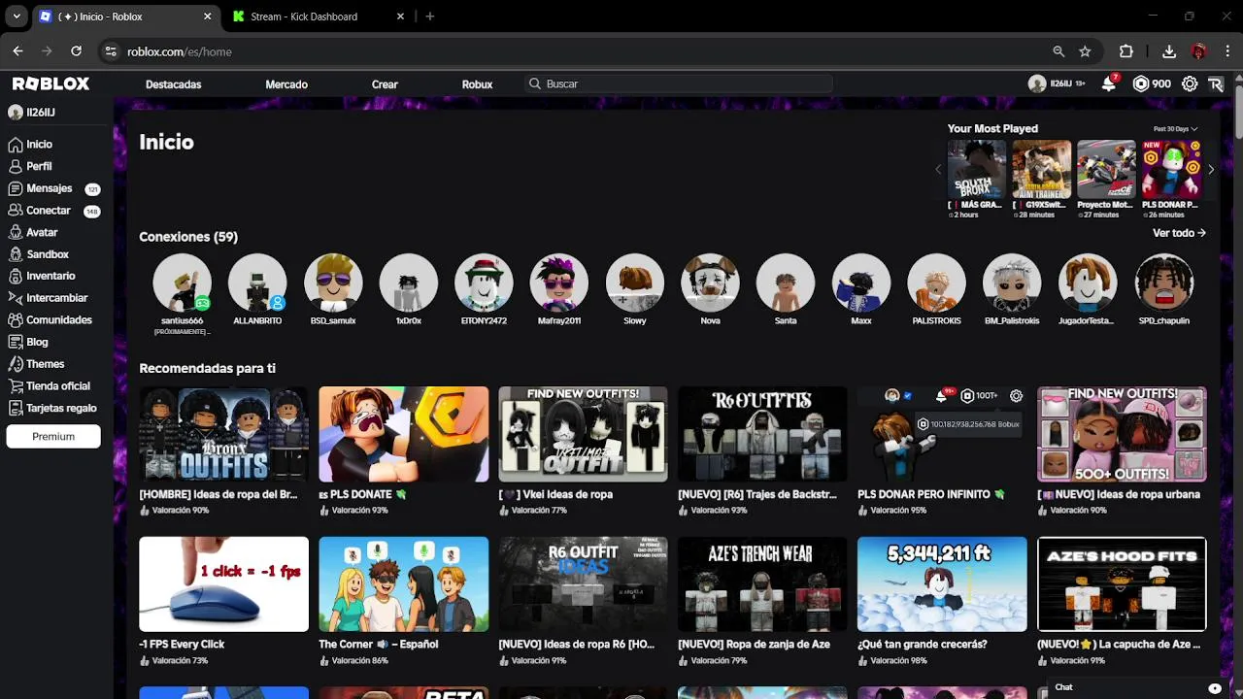This screenshot has height=699, width=1243.
Task: Open the Mercado menu
Action: pos(286,84)
